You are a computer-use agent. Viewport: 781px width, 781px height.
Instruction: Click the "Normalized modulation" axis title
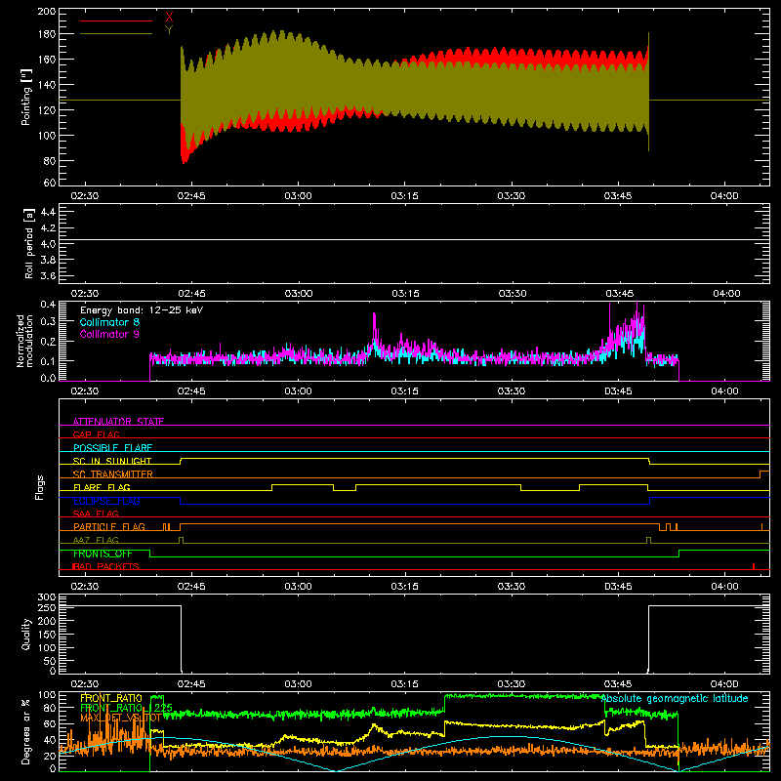[24, 341]
